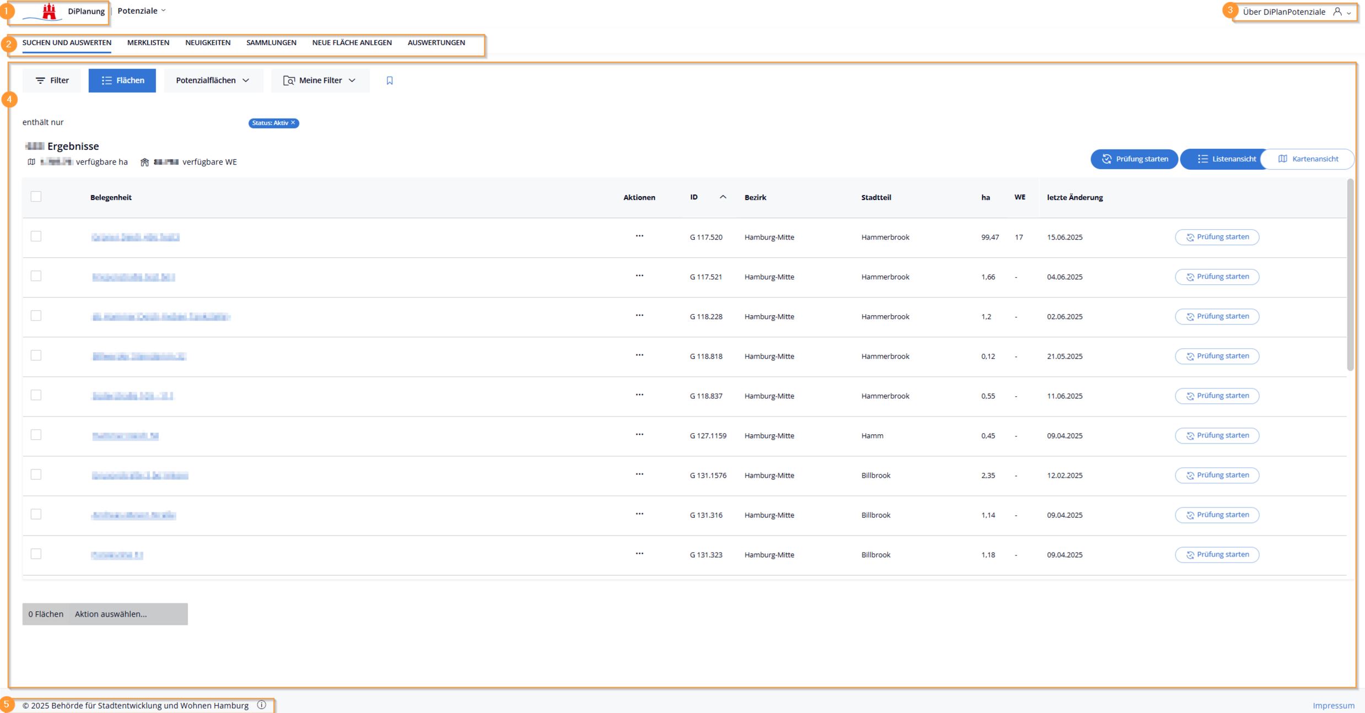1365x713 pixels.
Task: Open the Aktion auswählen dropdown
Action: pos(111,614)
